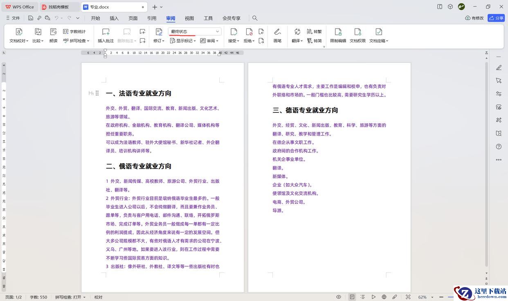This screenshot has width=508, height=301.
Task: Click the 转繁 convert to traditional icon
Action: point(314,31)
